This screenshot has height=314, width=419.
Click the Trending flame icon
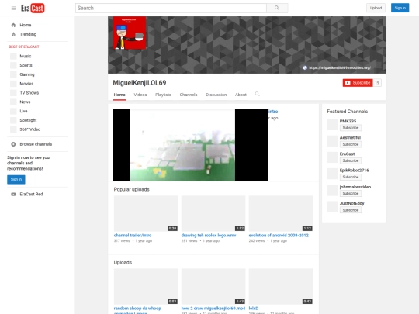(13, 34)
